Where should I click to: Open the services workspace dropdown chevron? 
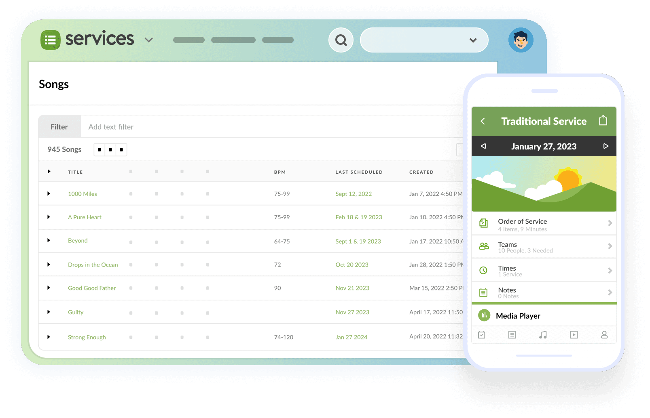(x=148, y=40)
